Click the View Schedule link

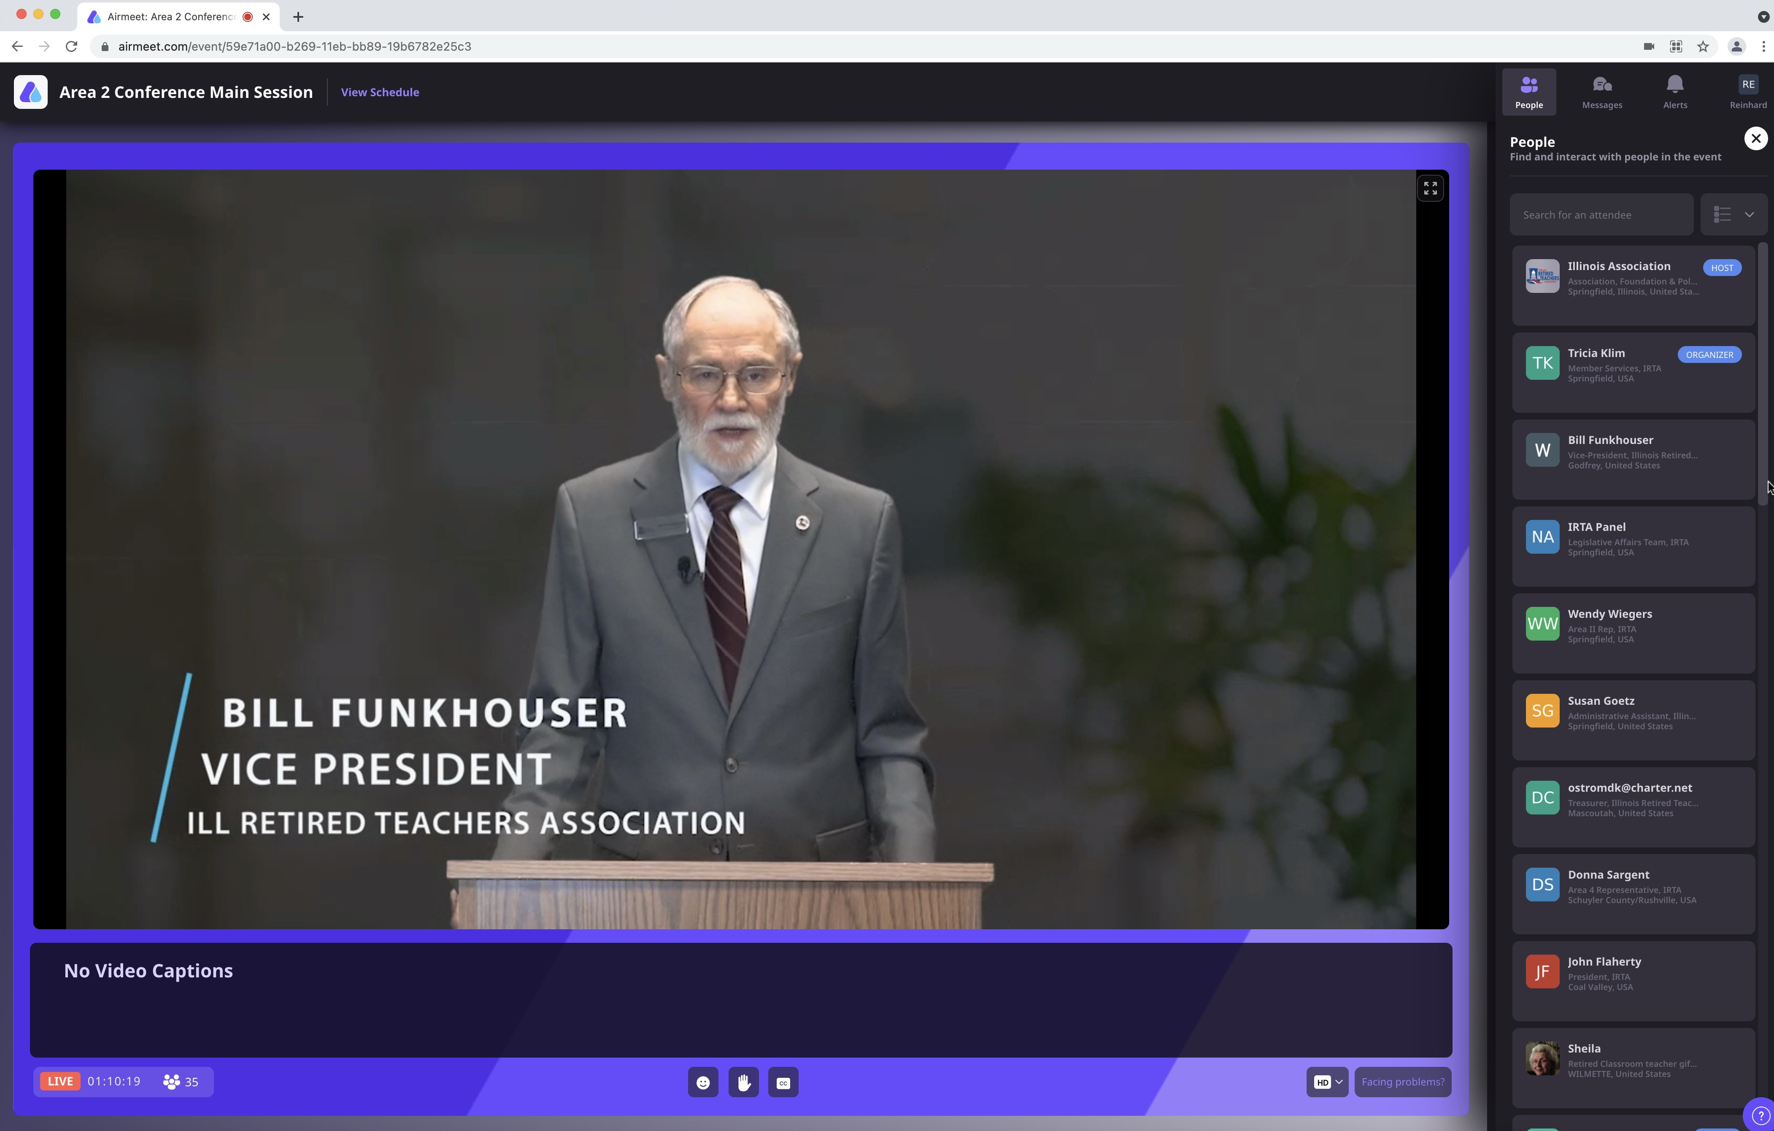tap(379, 92)
